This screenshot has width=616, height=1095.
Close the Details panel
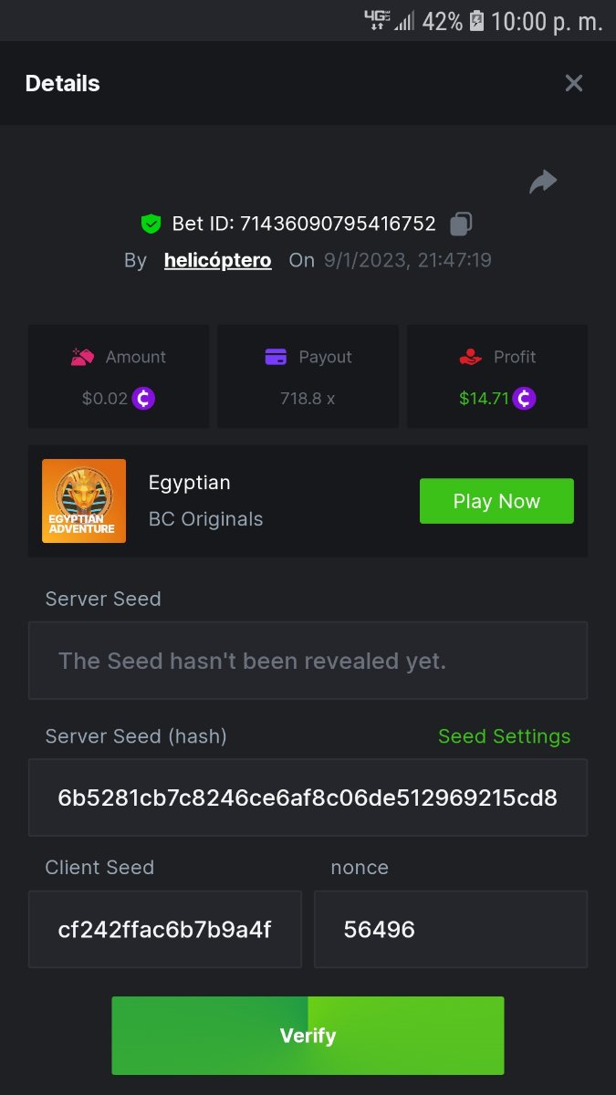click(574, 84)
